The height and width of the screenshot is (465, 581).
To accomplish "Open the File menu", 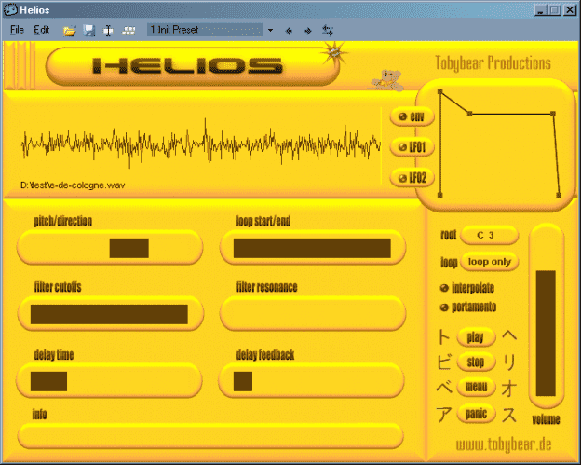I will [x=17, y=30].
